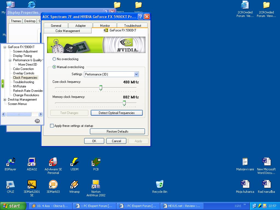This screenshot has height=210, width=280.
Task: Select the Manual overclocking option
Action: [x=54, y=67]
